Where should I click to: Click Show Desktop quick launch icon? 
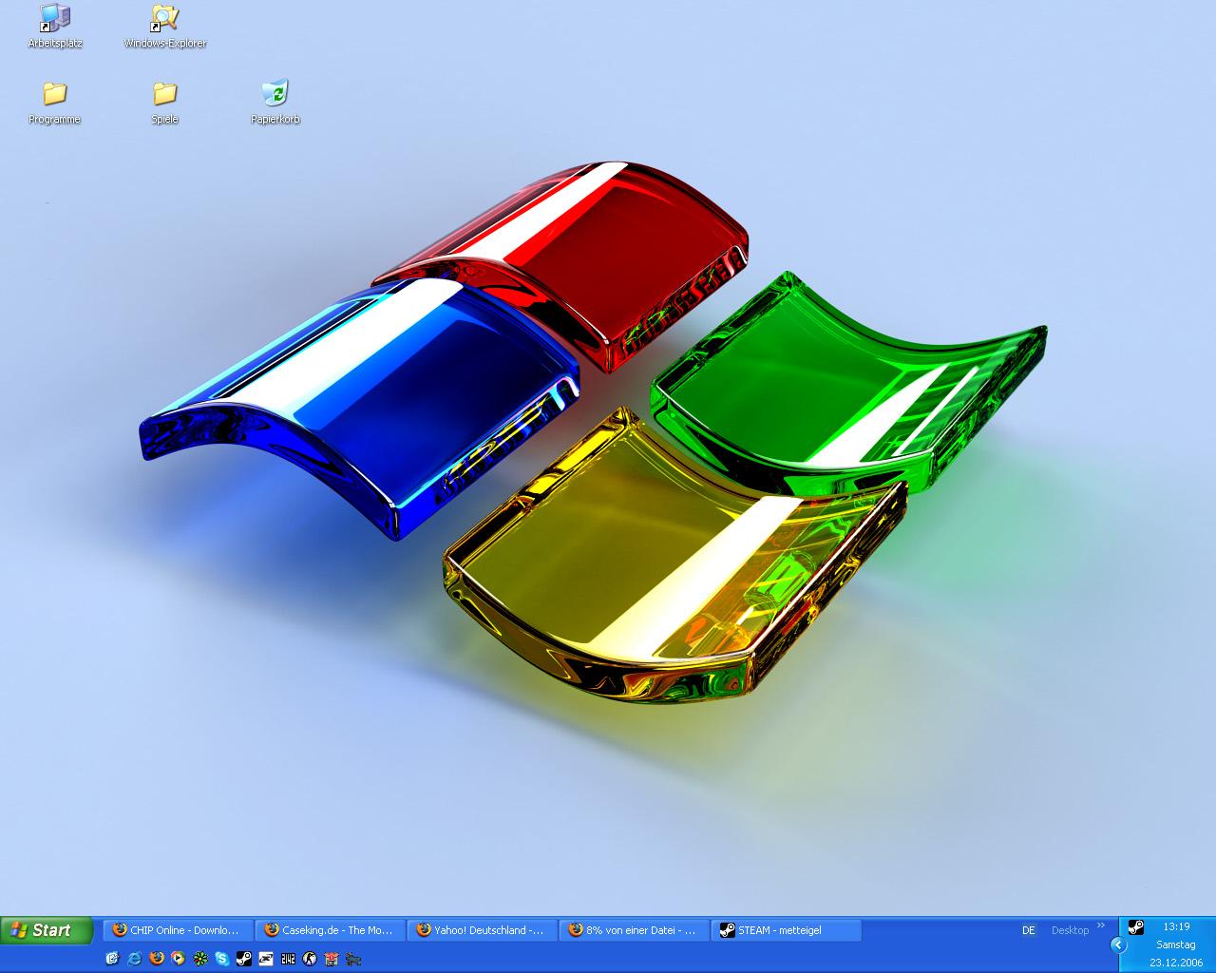coord(112,959)
